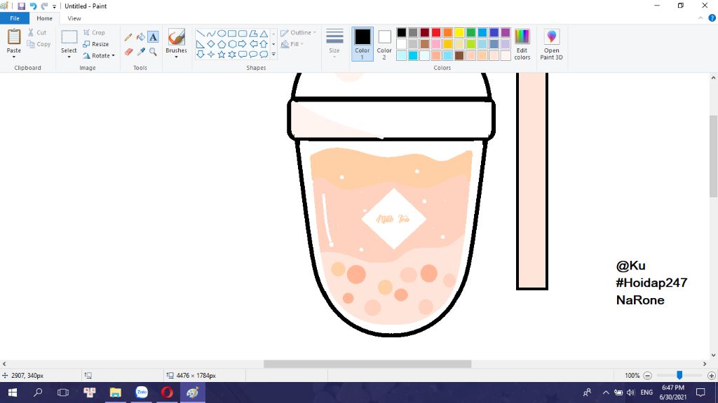Click the Help question mark icon

coord(712,18)
